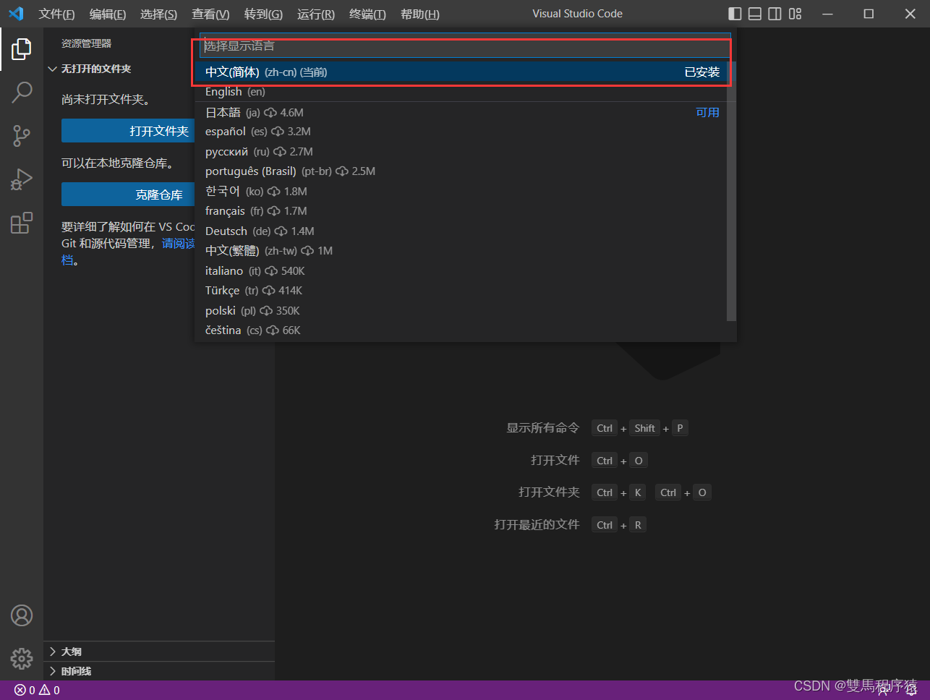Click download icon beside čeština language

[273, 330]
